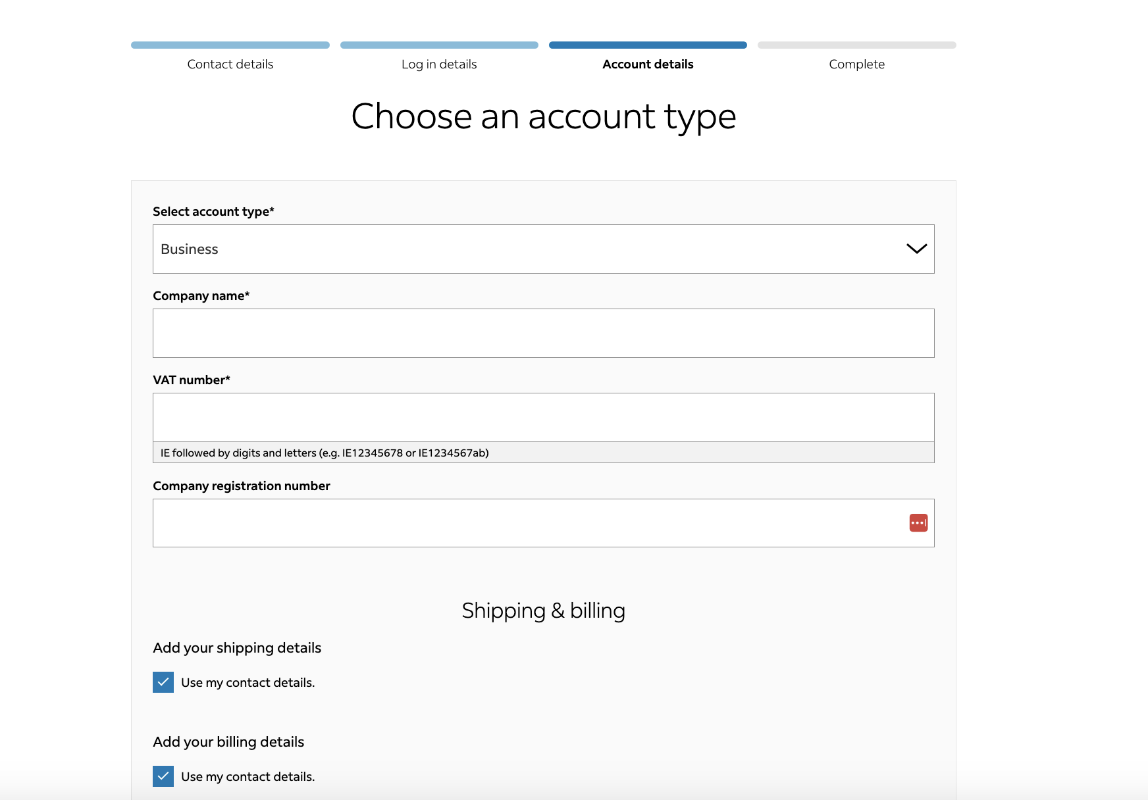Click the Shipping & billing heading
Viewport: 1148px width, 800px height.
click(x=543, y=611)
